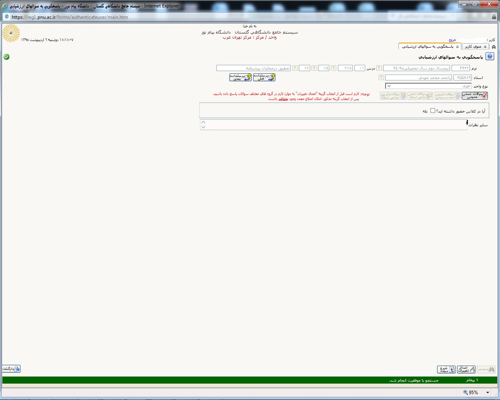The height and width of the screenshot is (400, 500).
Task: Open the zoom level 95% dropdown arrow
Action: coord(487,392)
